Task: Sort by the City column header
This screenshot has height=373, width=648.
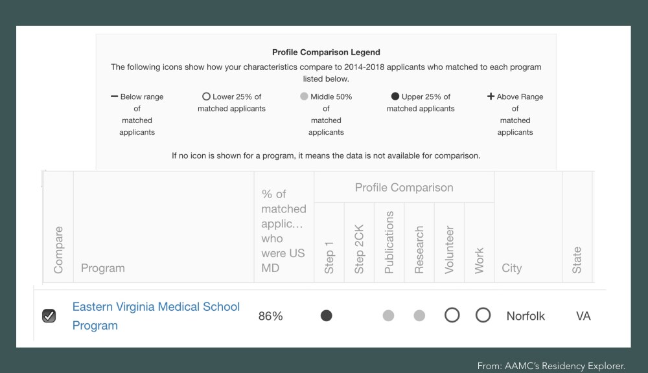Action: point(512,268)
